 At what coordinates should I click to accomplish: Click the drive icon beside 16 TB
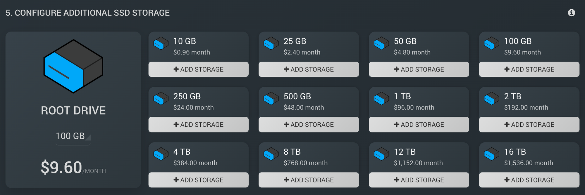491,154
